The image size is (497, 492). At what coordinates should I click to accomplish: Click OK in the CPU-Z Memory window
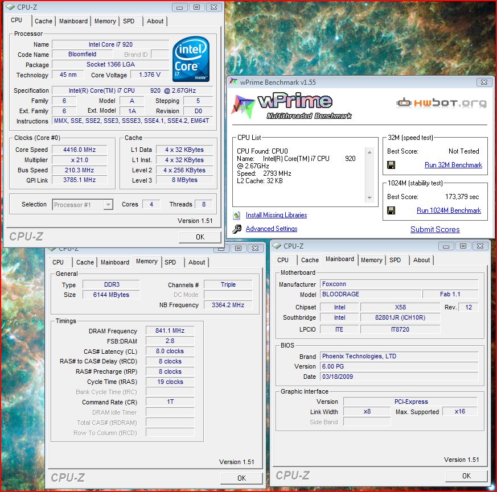(241, 478)
